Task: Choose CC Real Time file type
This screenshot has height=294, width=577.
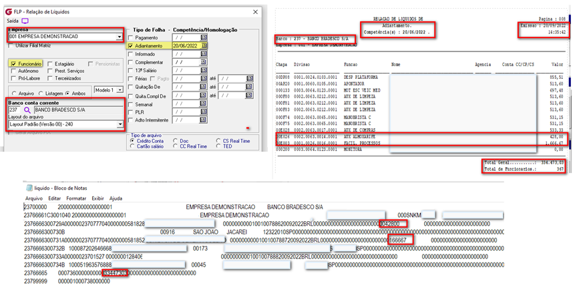Action: click(175, 146)
